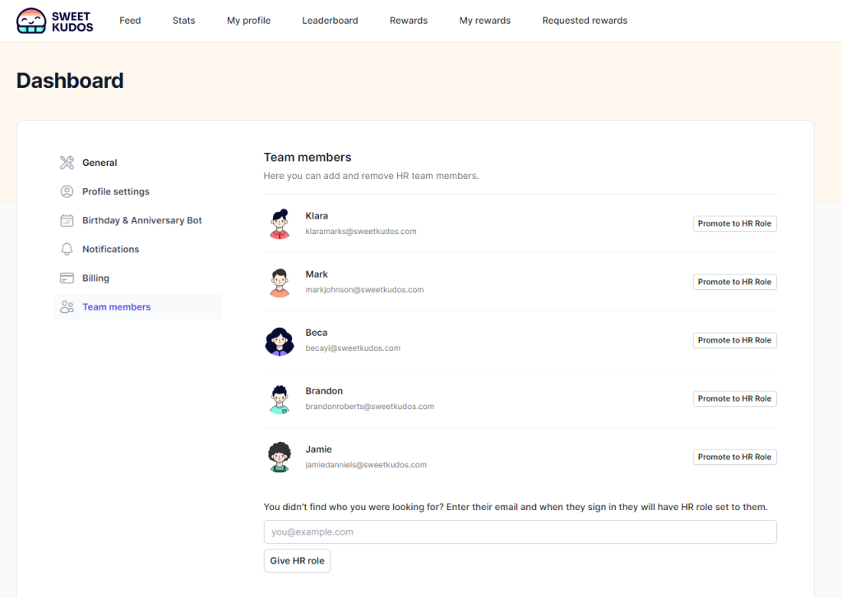Click Beca's avatar image
The image size is (842, 598).
(x=280, y=340)
